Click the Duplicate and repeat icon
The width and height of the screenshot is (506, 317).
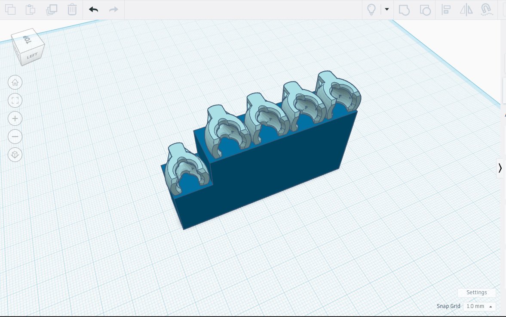[x=52, y=9]
